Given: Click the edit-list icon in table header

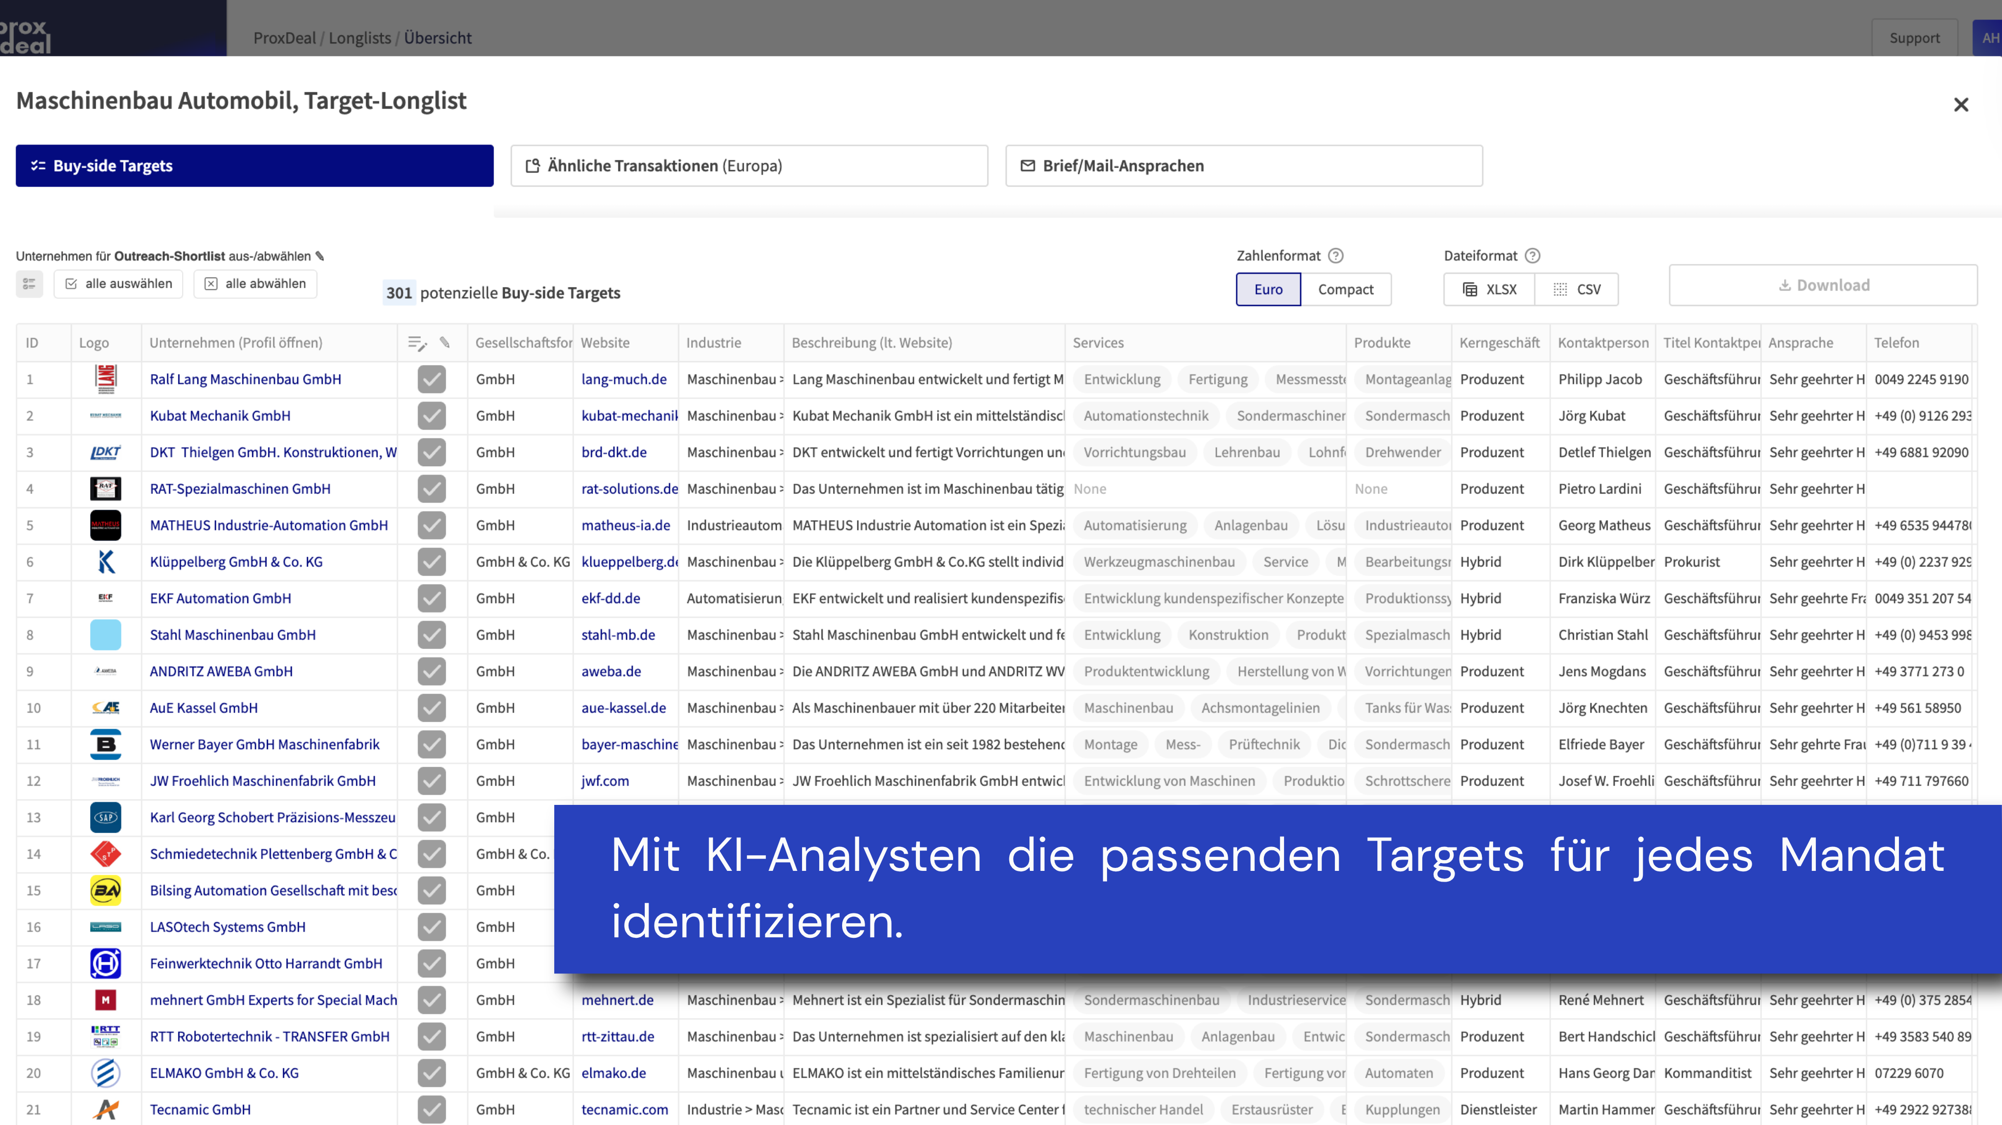Looking at the screenshot, I should tap(417, 343).
